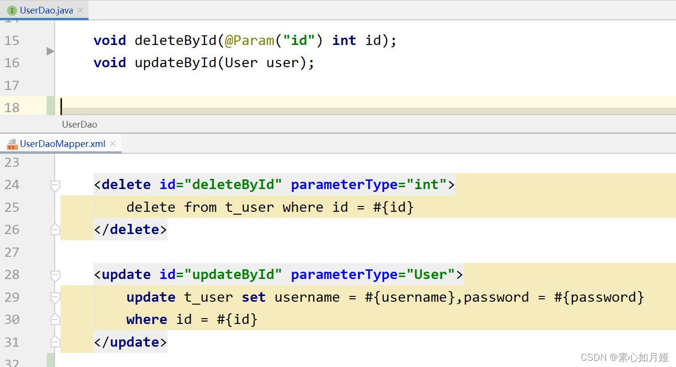Image resolution: width=676 pixels, height=367 pixels.
Task: Click the fold end marker at line 31
Action: point(55,342)
